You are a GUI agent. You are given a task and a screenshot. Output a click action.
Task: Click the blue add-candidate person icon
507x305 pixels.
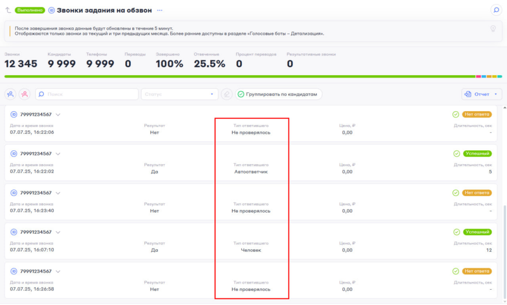point(10,94)
